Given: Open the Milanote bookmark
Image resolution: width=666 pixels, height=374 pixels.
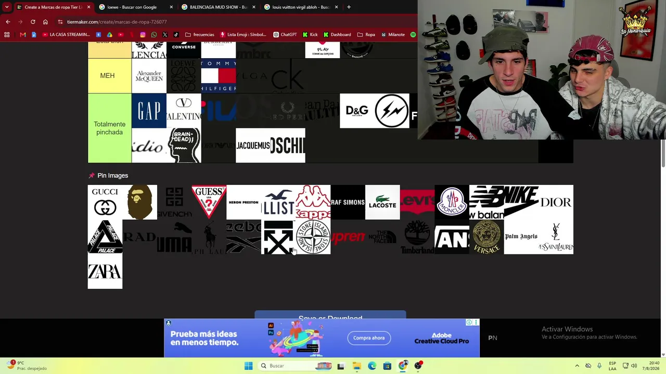Looking at the screenshot, I should [x=392, y=35].
